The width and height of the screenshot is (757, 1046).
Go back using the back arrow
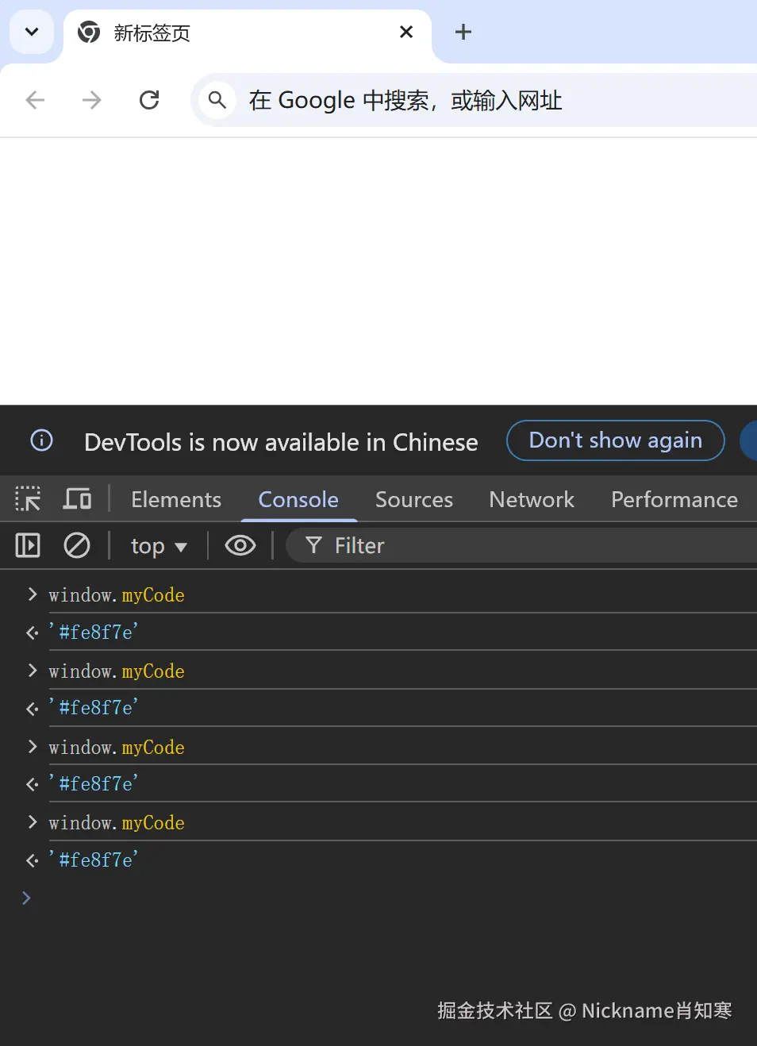(35, 100)
